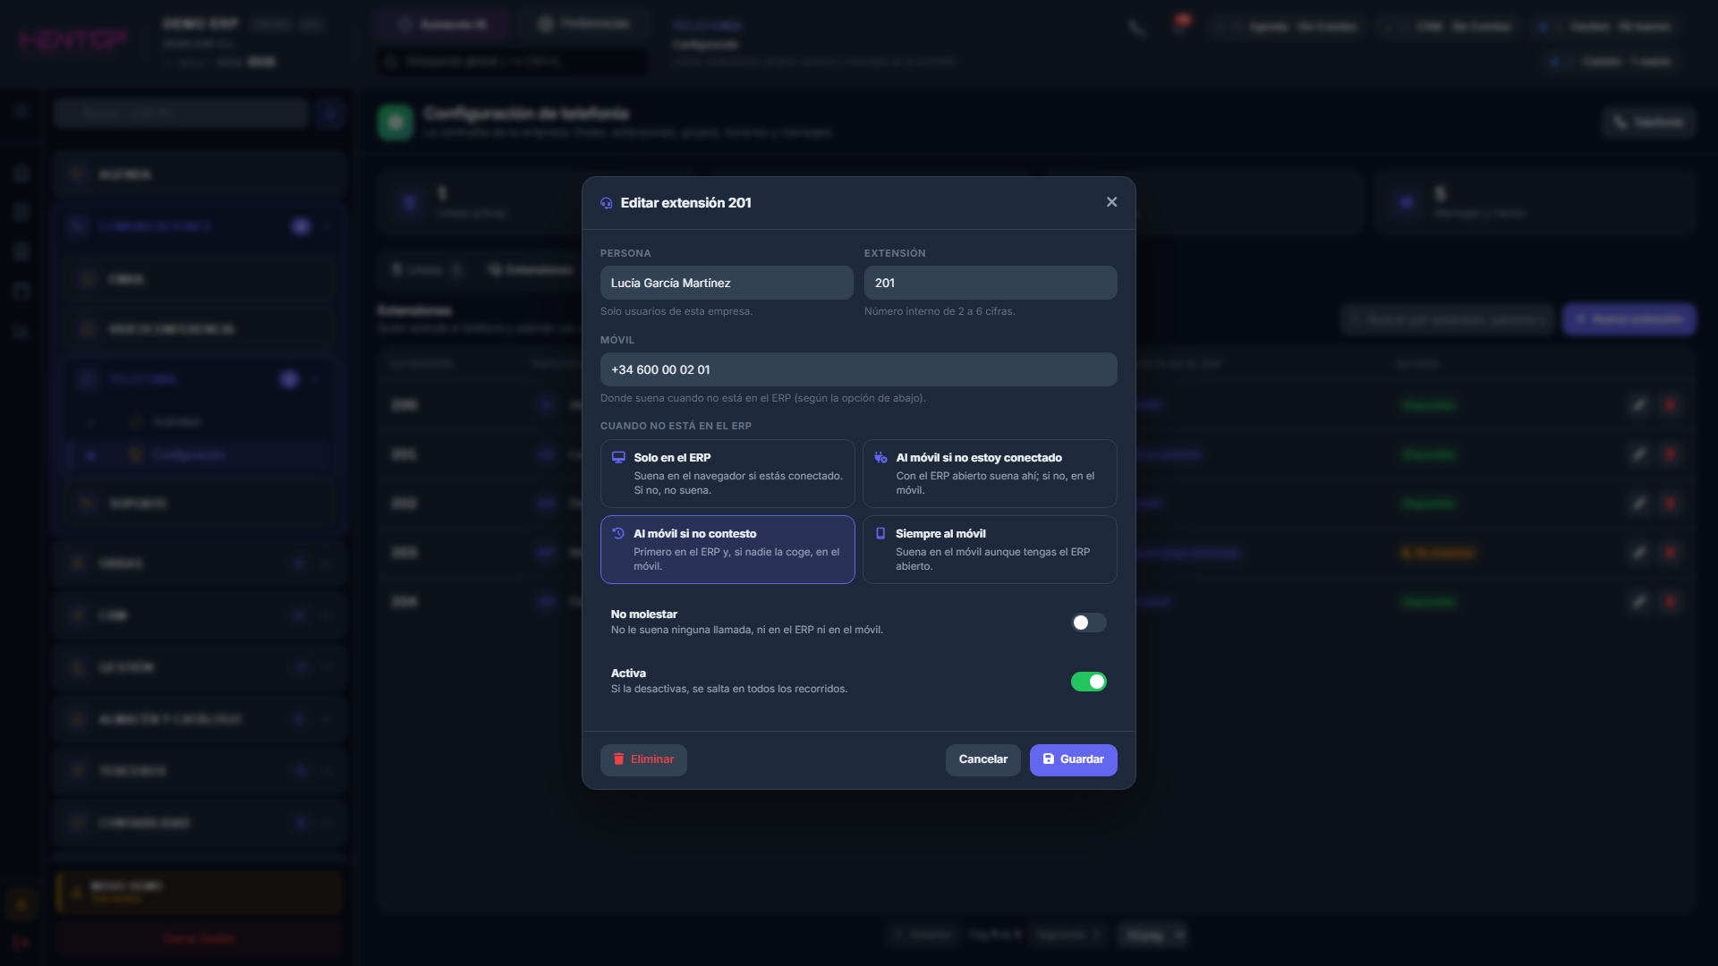
Task: Click the Móvil phone number field
Action: pyautogui.click(x=859, y=369)
